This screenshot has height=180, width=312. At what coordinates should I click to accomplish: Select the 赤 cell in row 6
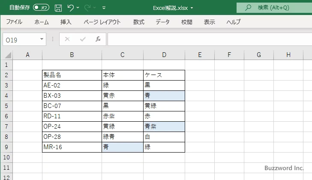(164, 116)
